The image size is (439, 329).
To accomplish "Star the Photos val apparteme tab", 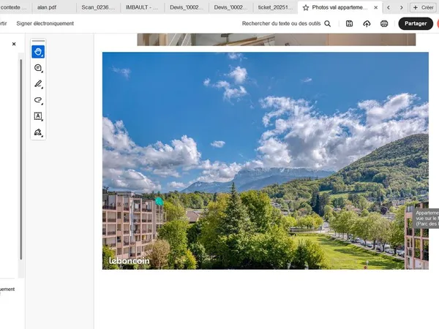I will tap(306, 8).
